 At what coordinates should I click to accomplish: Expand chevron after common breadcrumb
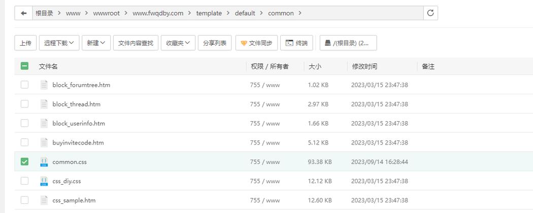pos(300,13)
